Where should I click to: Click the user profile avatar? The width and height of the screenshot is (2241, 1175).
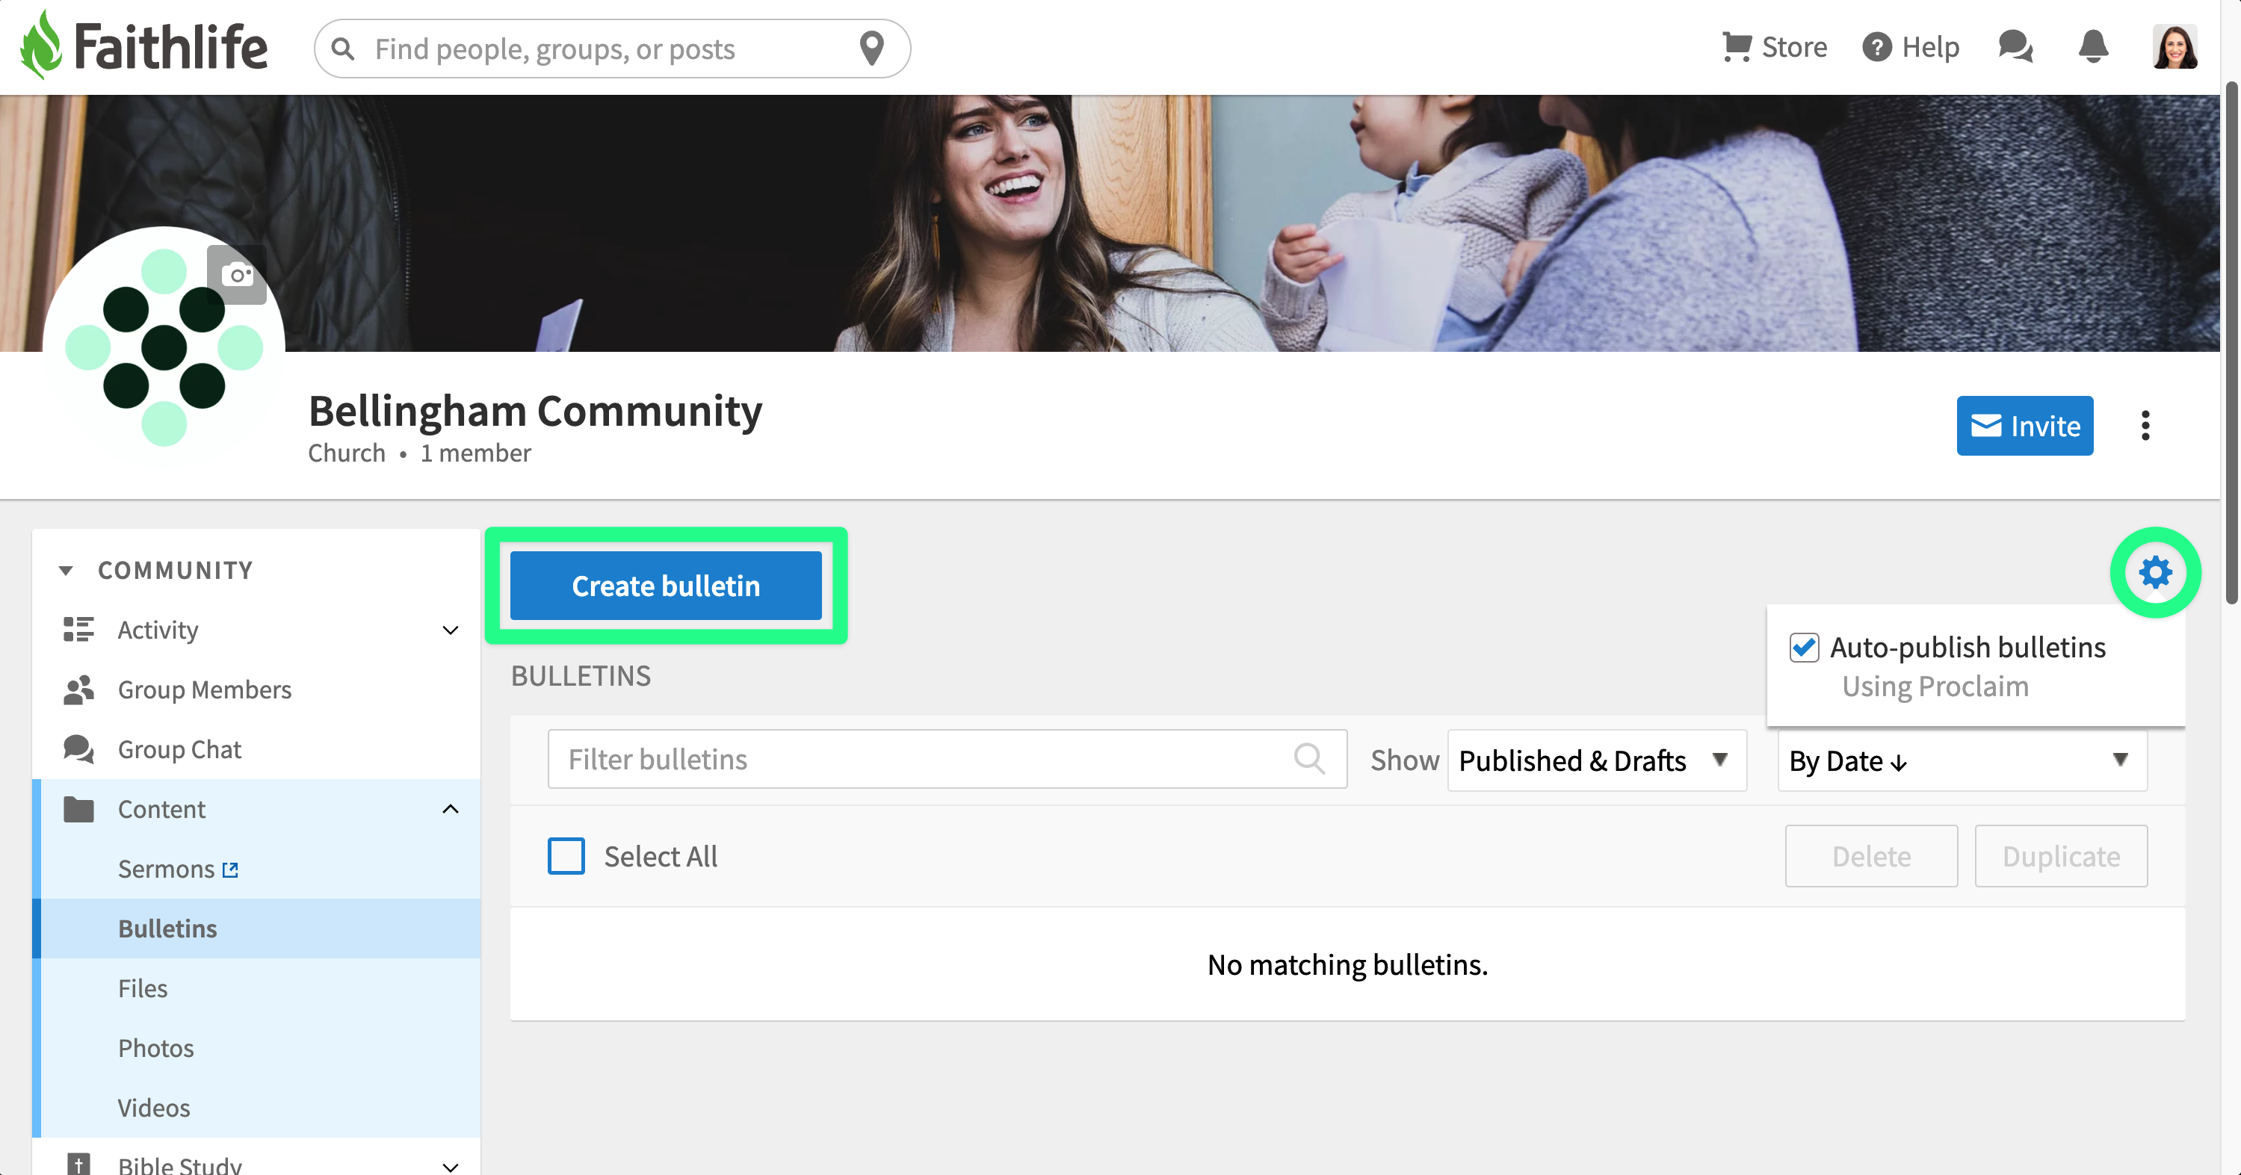(2175, 47)
